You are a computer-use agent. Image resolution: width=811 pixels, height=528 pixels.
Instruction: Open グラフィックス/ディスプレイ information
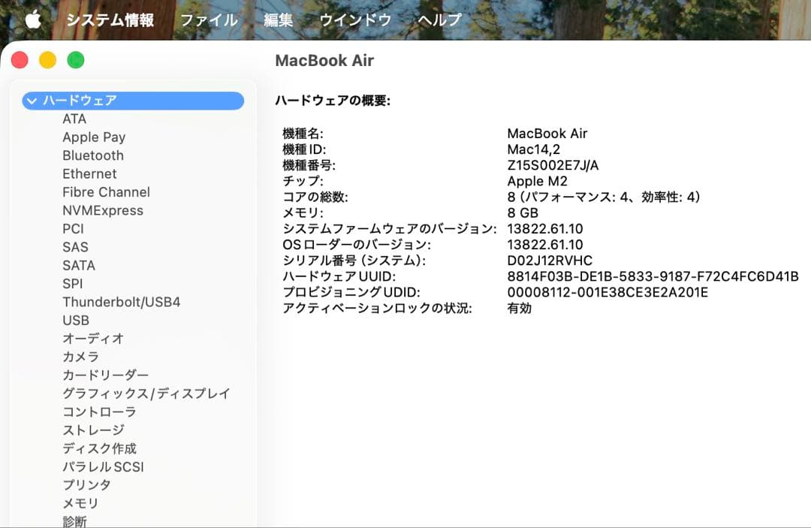[x=146, y=394]
